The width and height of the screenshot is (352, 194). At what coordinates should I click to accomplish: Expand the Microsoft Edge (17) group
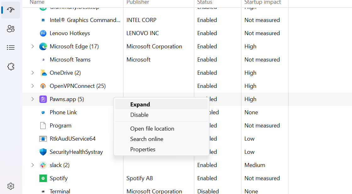tap(32, 46)
